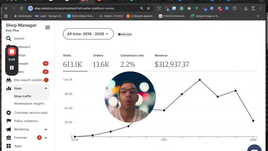Click the Search magnifier icon in sidebar
Screen dimensions: 268x151
(9, 38)
